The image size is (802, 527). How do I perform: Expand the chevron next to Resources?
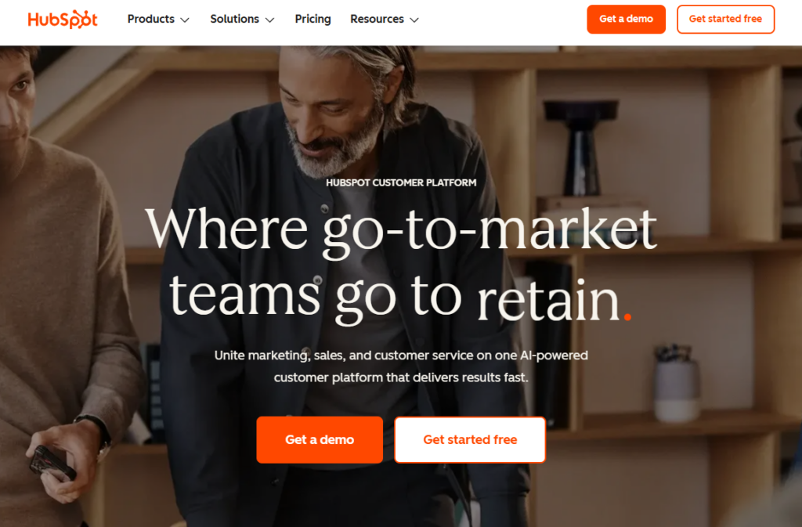click(x=414, y=20)
